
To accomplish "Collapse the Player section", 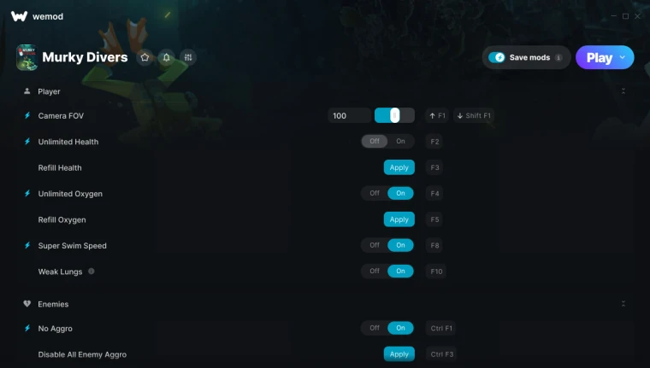I will (x=623, y=91).
